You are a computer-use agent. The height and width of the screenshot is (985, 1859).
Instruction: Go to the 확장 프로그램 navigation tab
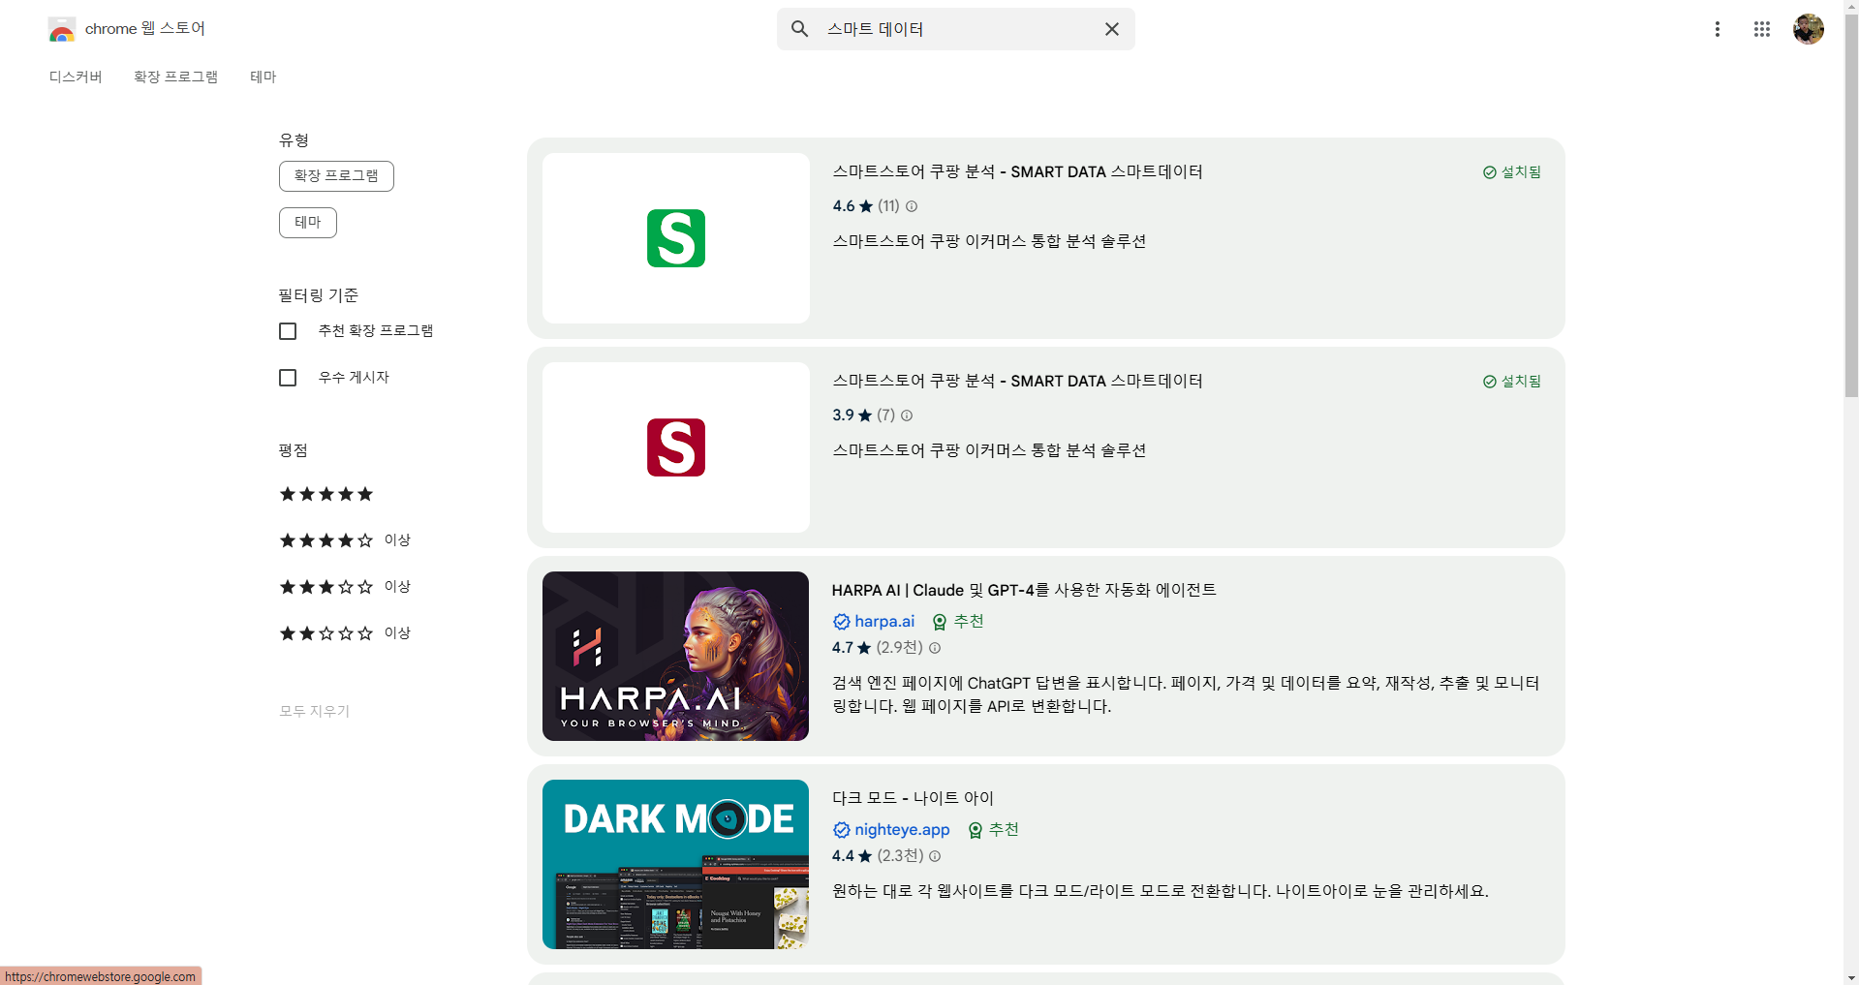point(175,77)
